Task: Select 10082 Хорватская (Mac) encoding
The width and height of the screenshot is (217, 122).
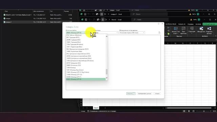Action: (86, 51)
